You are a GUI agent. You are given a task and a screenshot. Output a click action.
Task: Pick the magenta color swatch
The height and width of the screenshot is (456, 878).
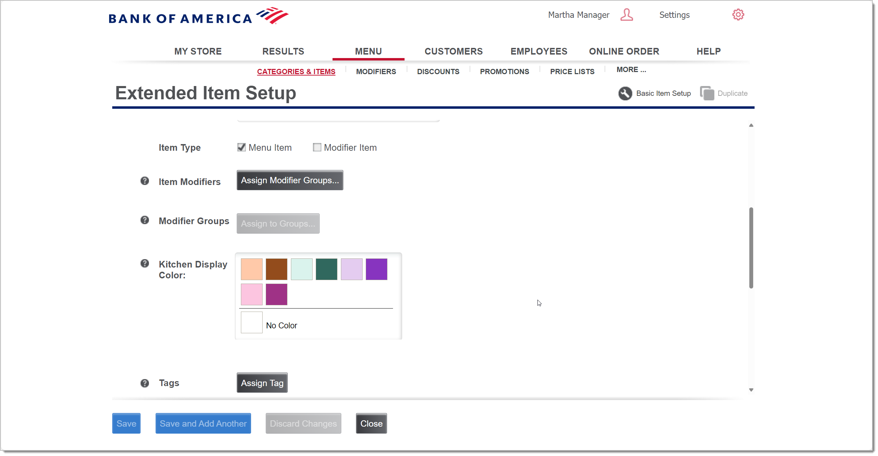[276, 294]
